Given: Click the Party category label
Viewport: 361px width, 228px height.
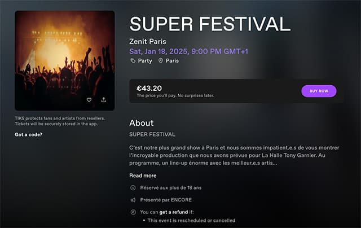Looking at the screenshot, I should 146,60.
